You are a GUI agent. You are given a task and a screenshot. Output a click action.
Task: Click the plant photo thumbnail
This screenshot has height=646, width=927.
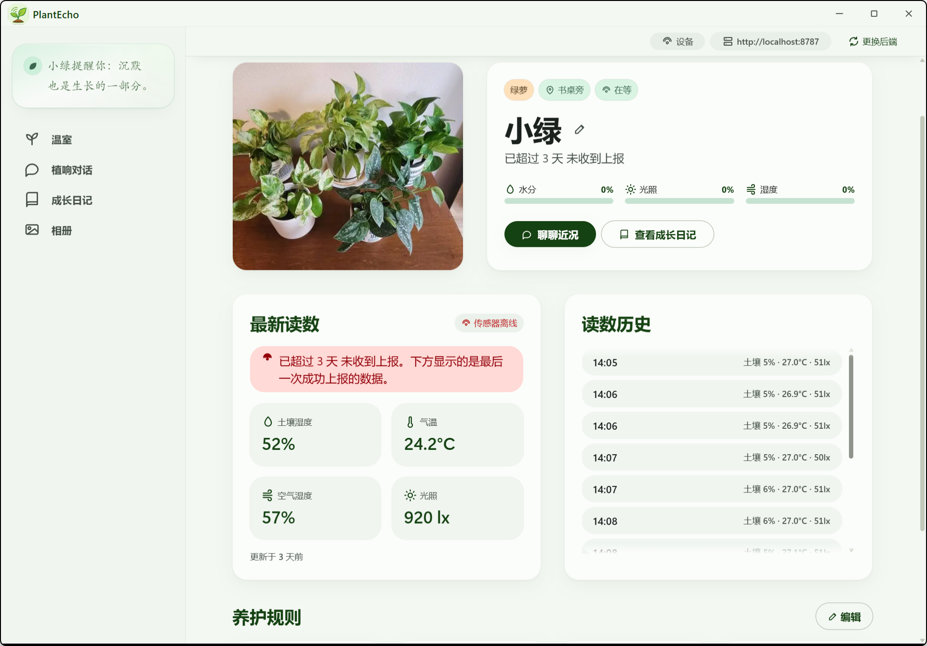click(x=348, y=166)
